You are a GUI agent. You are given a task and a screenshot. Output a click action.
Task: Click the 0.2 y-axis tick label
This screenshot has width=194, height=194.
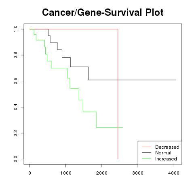click(15, 133)
